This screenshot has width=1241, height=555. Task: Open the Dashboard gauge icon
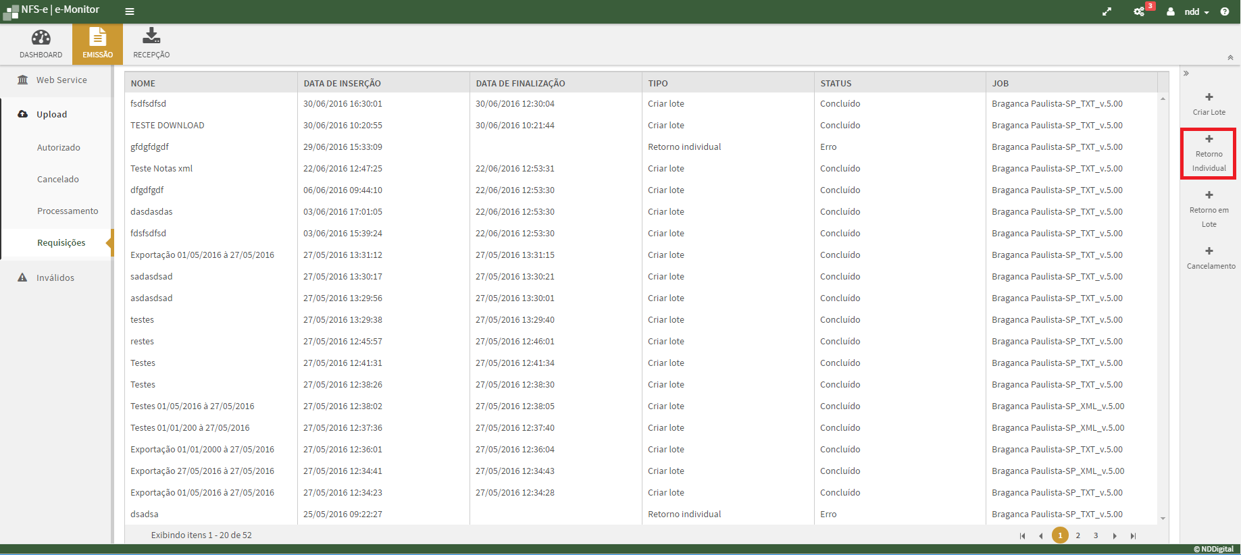[x=41, y=38]
